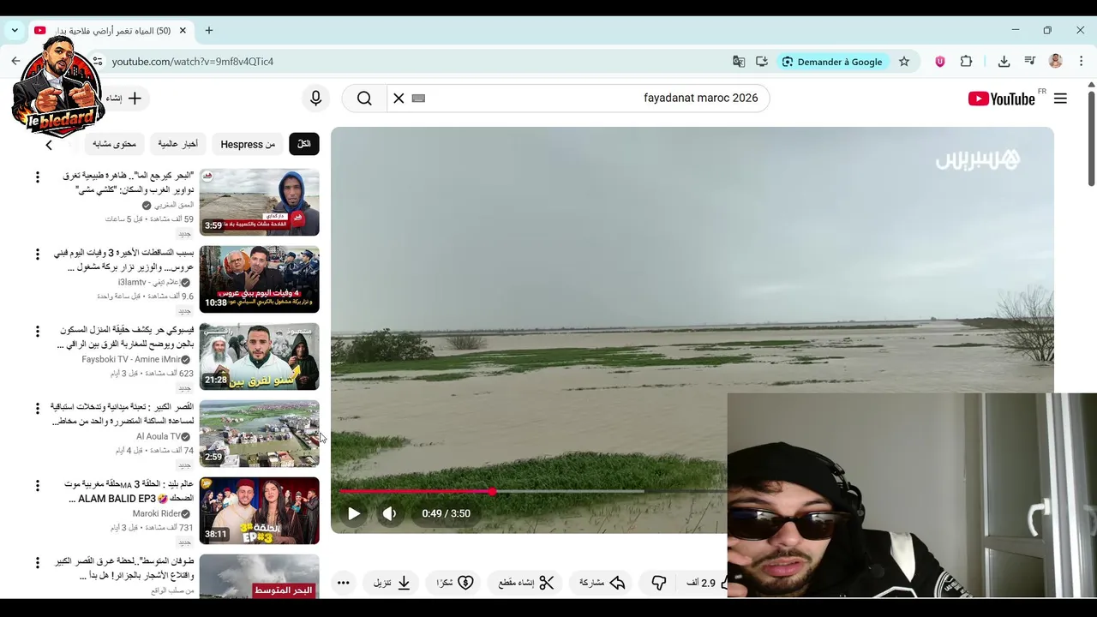
Task: Open options for ALAM BALID EP3 video
Action: 37,486
